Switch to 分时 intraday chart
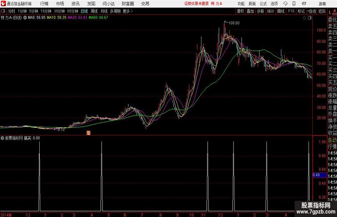The image size is (337, 217). point(12,11)
